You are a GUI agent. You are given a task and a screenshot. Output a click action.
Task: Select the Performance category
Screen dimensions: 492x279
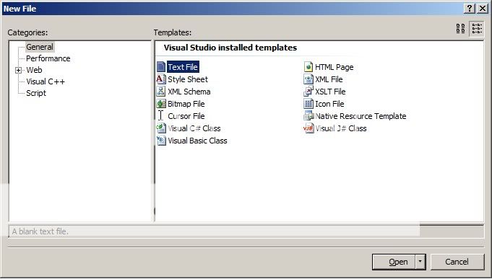pyautogui.click(x=48, y=58)
